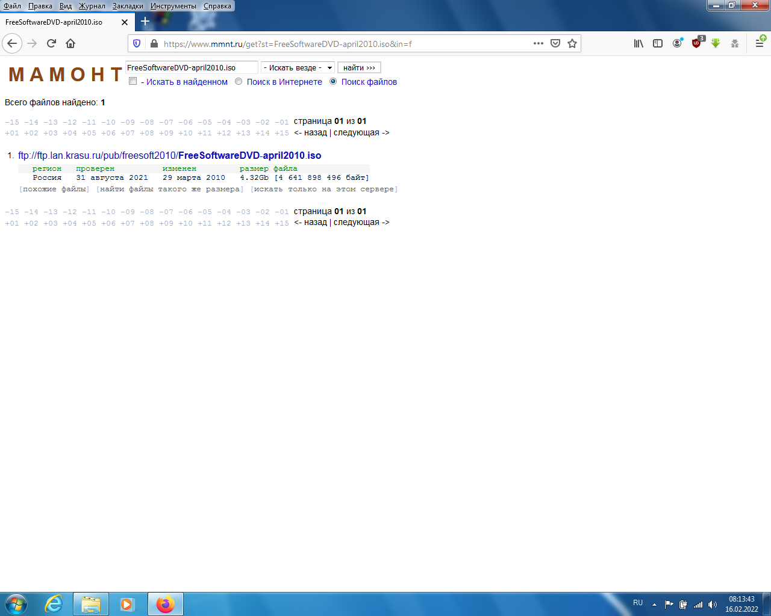Screen dimensions: 771x616
Task: Focus the search field with FreeSoftwareDVD-april2010.iso
Action: point(192,68)
